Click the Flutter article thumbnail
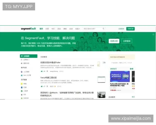The image size is (156, 125). tap(99, 64)
